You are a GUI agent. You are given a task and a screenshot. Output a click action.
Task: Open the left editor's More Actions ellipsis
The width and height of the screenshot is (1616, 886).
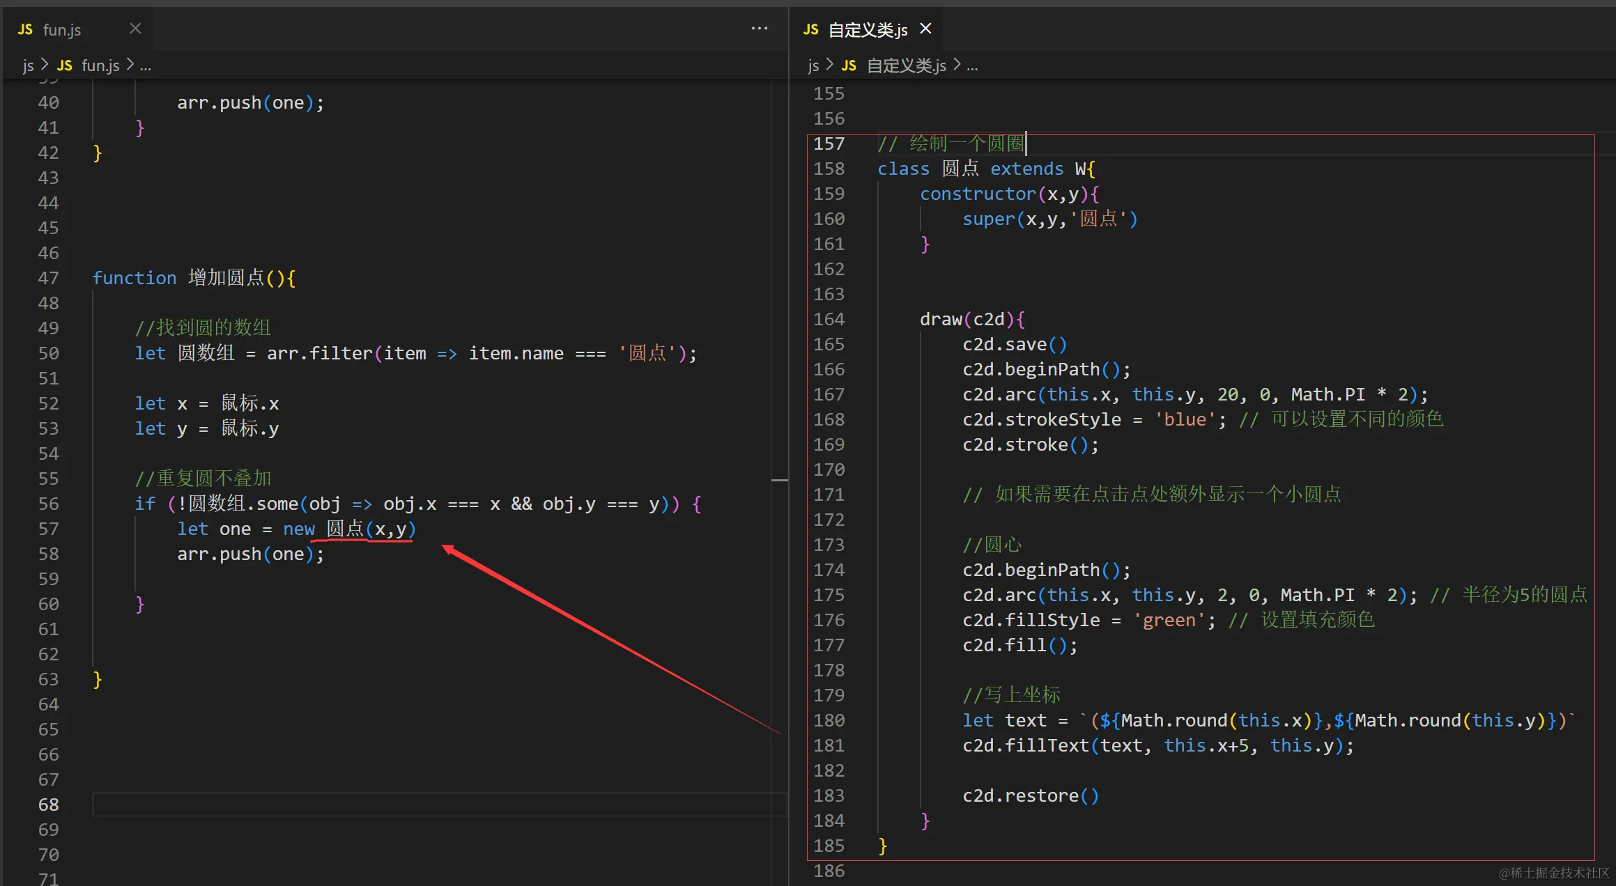coord(760,29)
